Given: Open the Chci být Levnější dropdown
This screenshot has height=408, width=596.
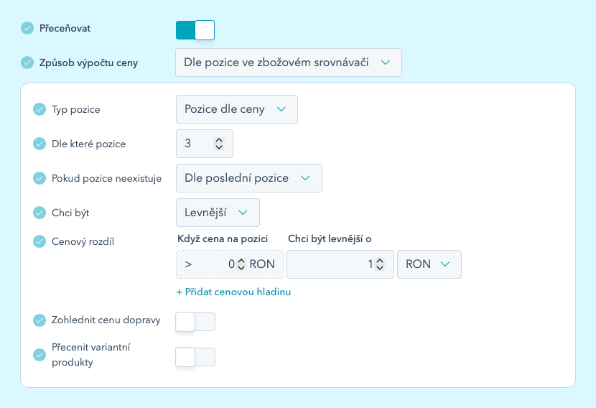Looking at the screenshot, I should point(218,213).
